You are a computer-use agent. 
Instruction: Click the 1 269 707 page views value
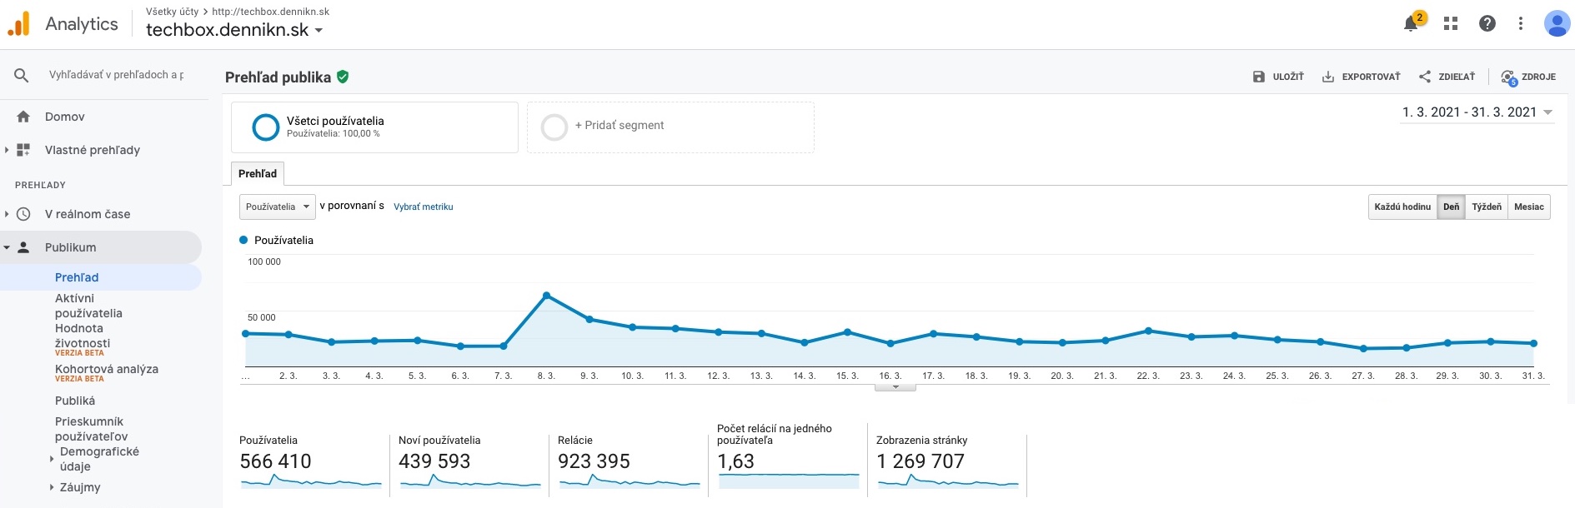click(920, 461)
